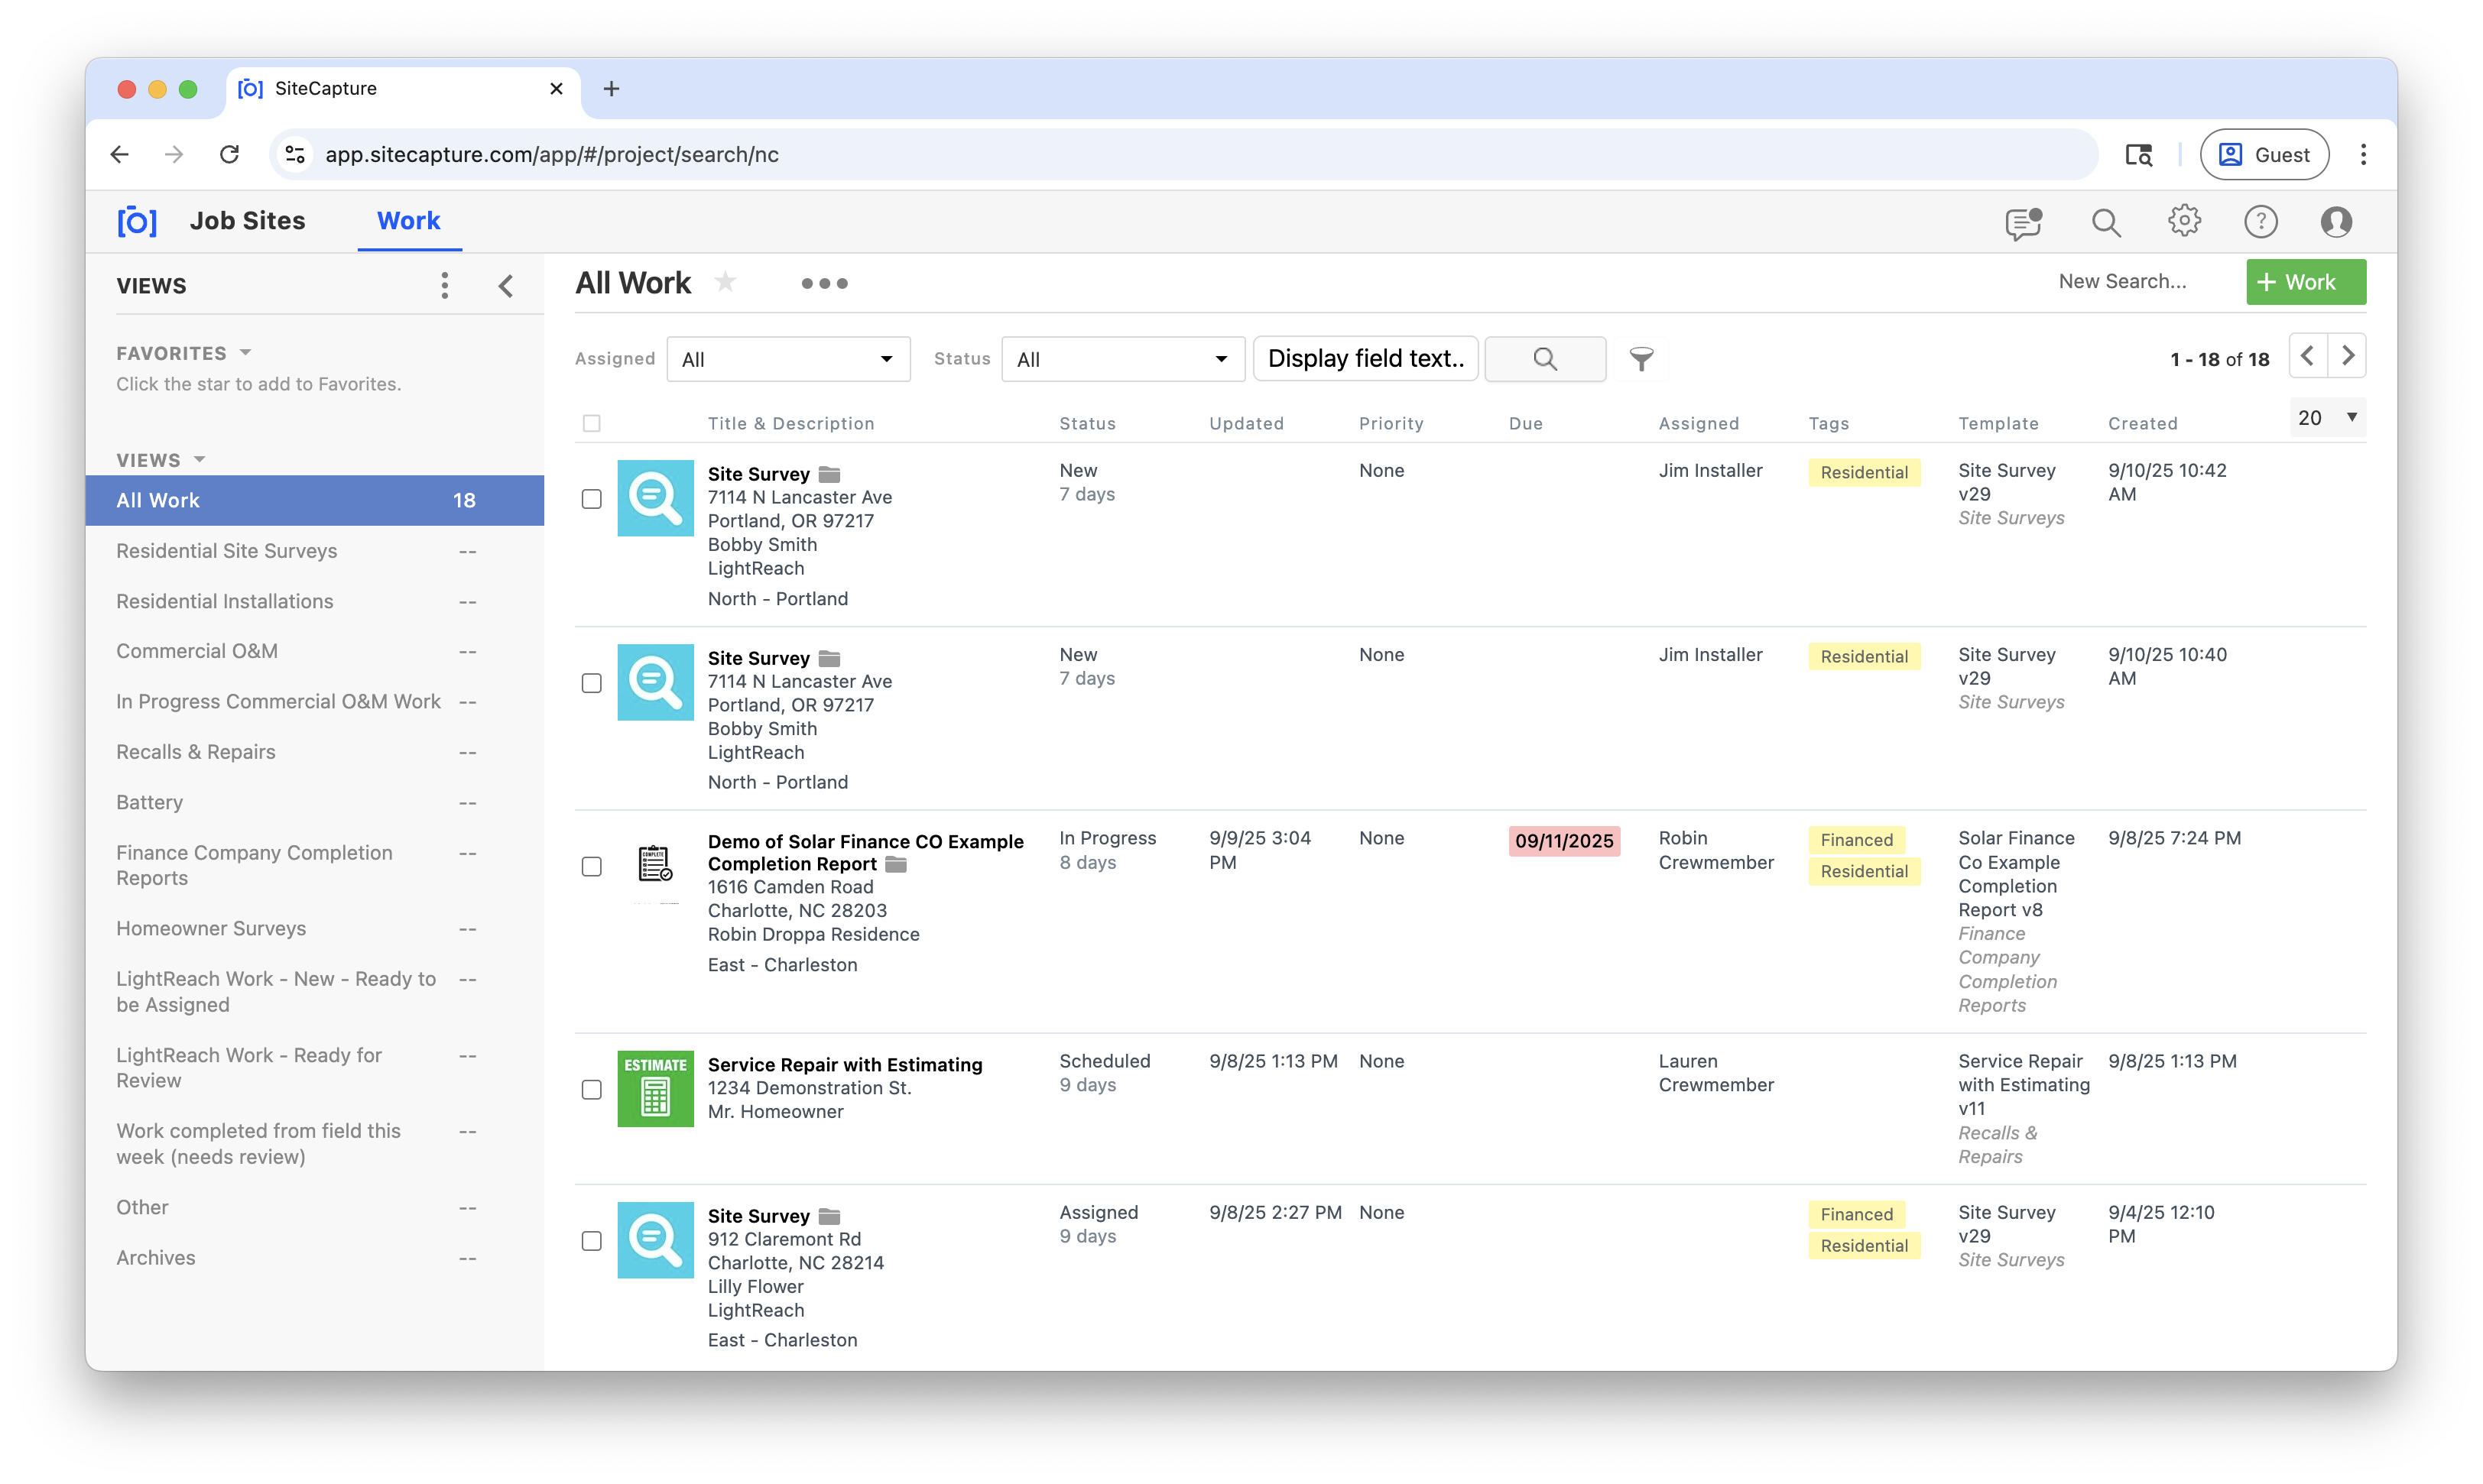Check the Service Repair with Estimating row

click(x=591, y=1089)
